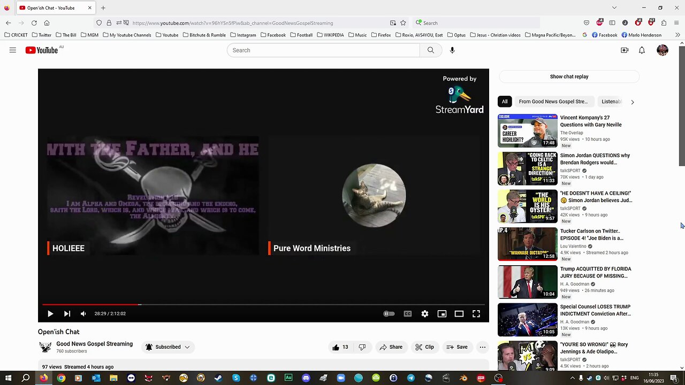Open Windows taskbar search
The height and width of the screenshot is (385, 685).
coord(26,378)
